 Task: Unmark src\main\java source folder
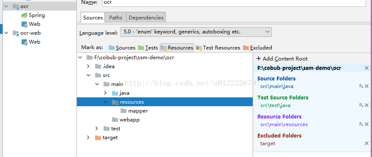366,86
